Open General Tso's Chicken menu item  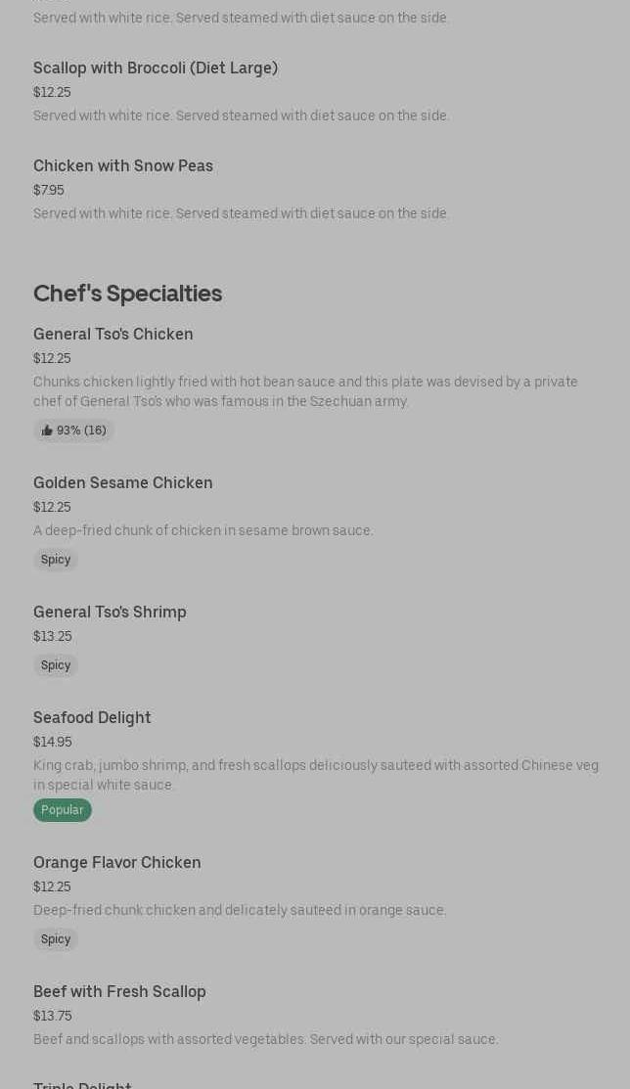[113, 335]
